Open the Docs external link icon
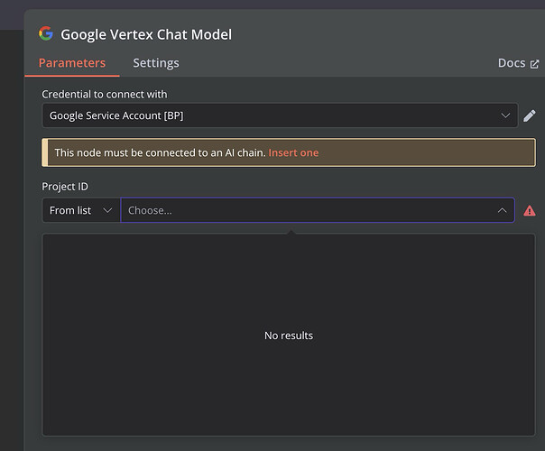 [x=534, y=64]
